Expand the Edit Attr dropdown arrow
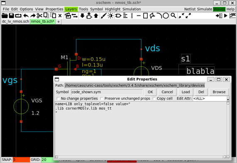This screenshot has width=237, height=163. (x=228, y=99)
